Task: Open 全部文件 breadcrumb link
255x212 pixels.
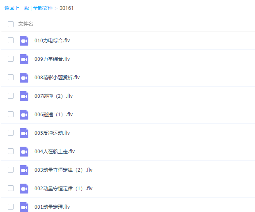Action: [43, 8]
